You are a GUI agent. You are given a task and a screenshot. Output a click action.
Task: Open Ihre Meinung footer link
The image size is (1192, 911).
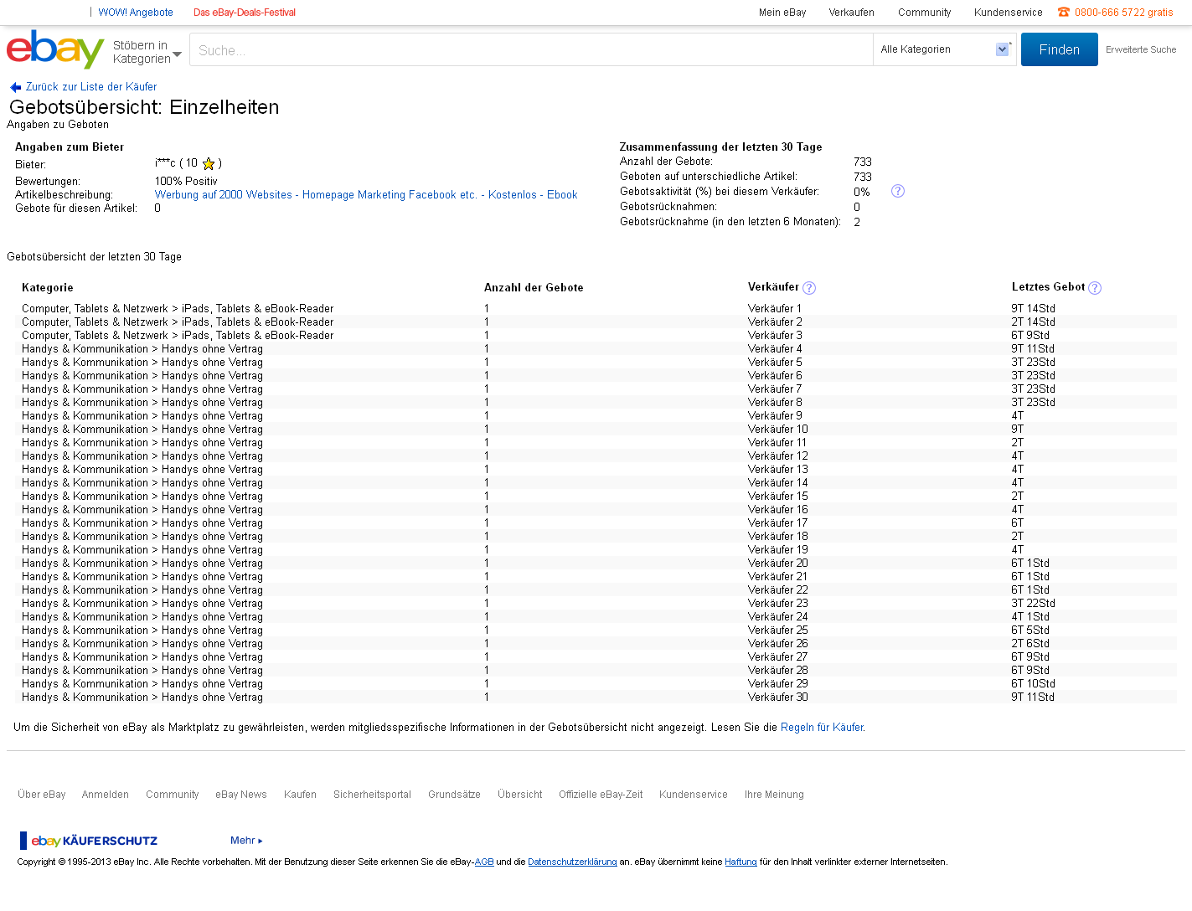[774, 795]
